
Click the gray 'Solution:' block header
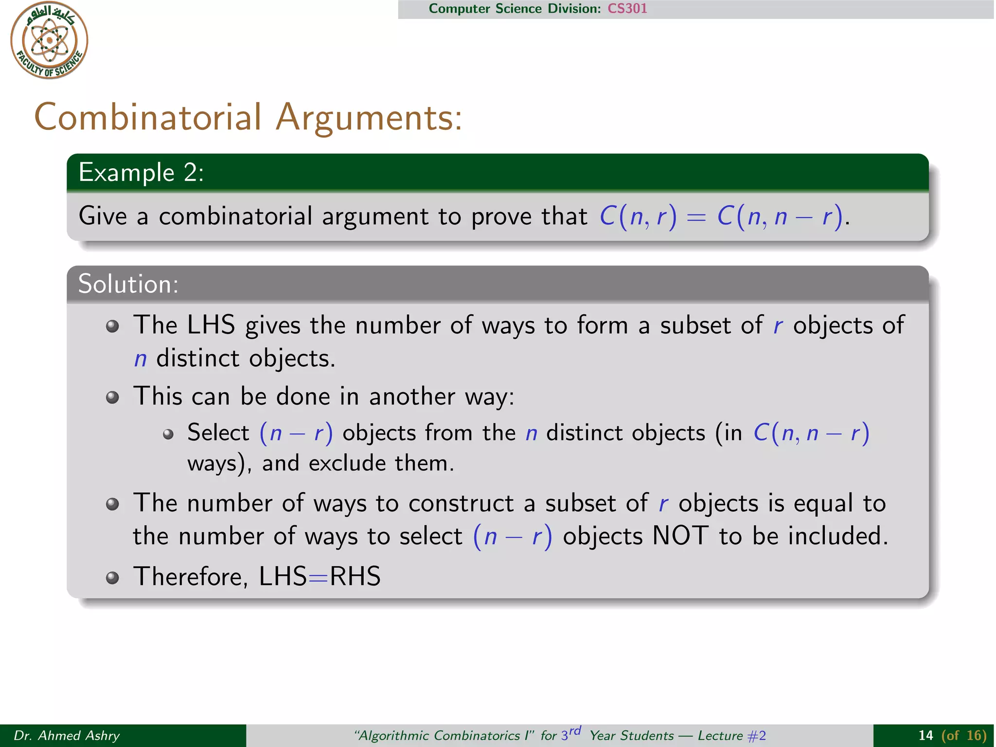(x=128, y=284)
